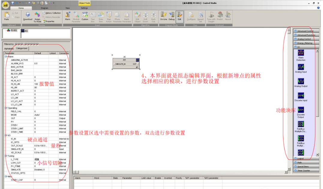Click the Alarm insert tool
323x189 pixels.
67,16
